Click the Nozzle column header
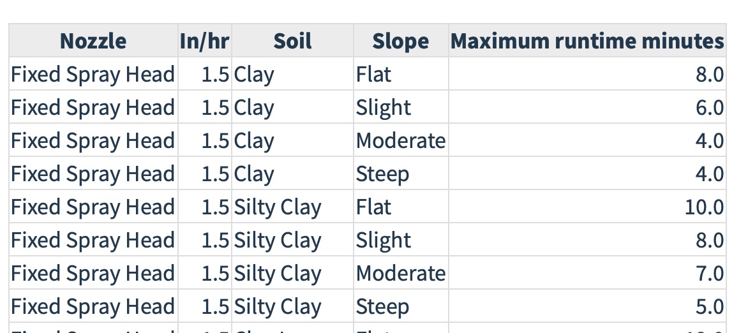 [93, 41]
